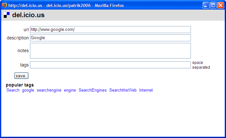The height and width of the screenshot is (138, 226).
Task: Add the Internet popular tag
Action: click(146, 90)
